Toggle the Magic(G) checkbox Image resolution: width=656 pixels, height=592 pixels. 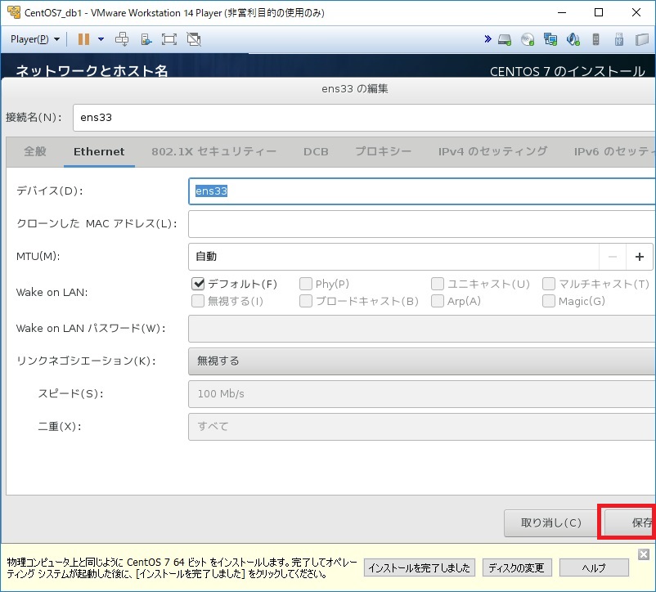point(549,301)
